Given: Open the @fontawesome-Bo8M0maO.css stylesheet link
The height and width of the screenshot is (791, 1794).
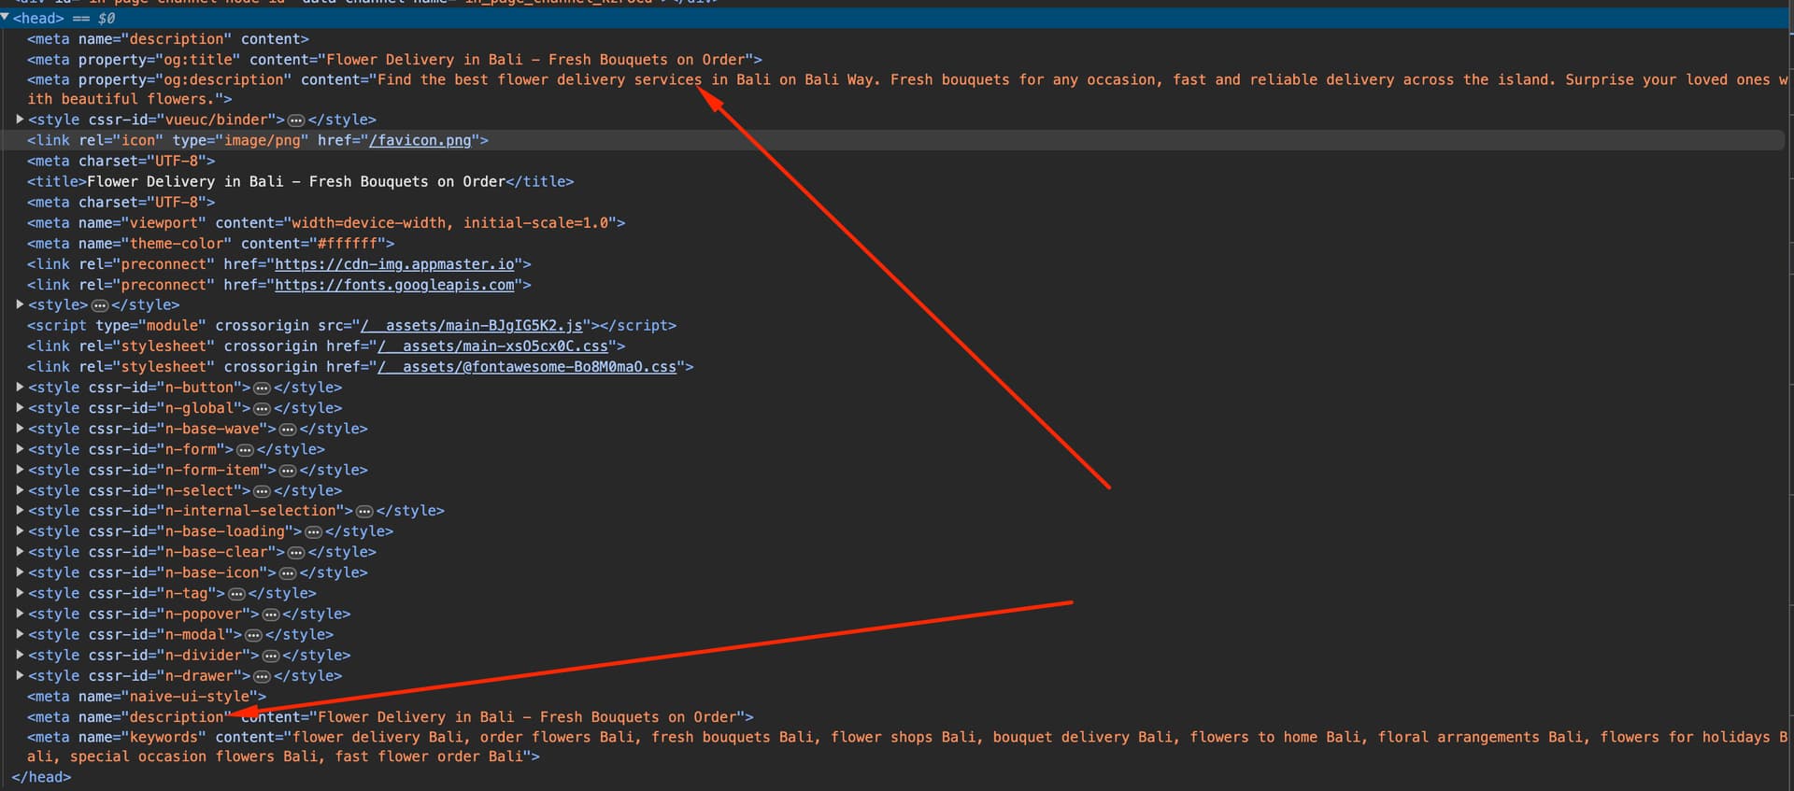Looking at the screenshot, I should coord(527,366).
